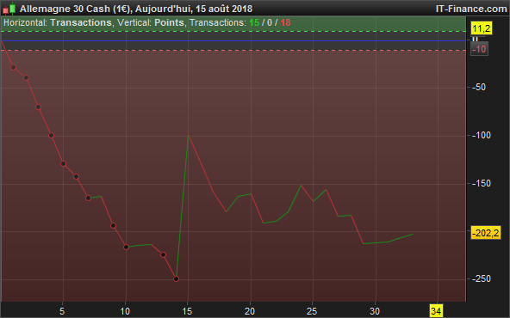The height and width of the screenshot is (318, 510).
Task: Click the -150 vertical axis label
Action: 481,184
